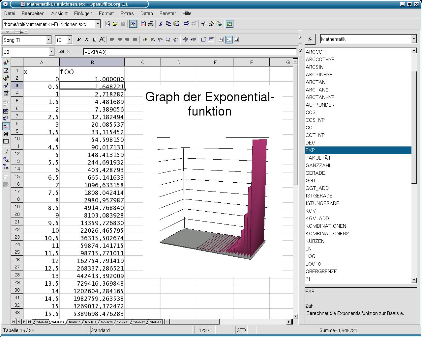Click the Print document icon
Screen dimensions: 422x337
tap(151, 24)
